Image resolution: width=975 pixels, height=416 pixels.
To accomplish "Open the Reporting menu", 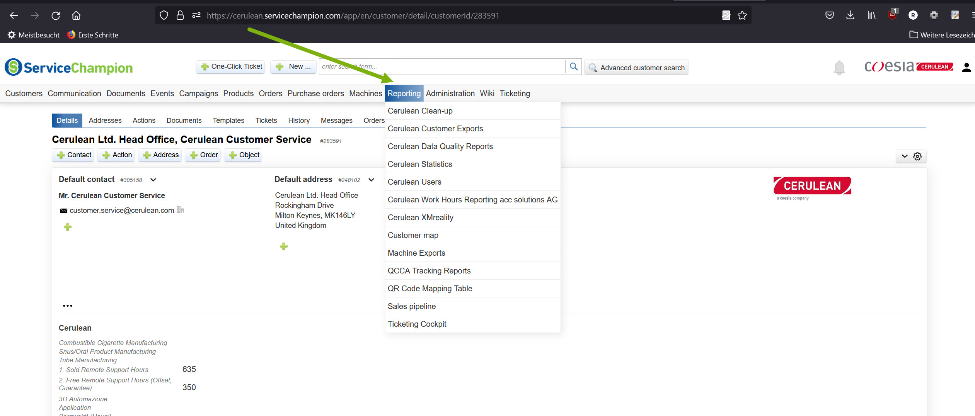I will coord(404,93).
